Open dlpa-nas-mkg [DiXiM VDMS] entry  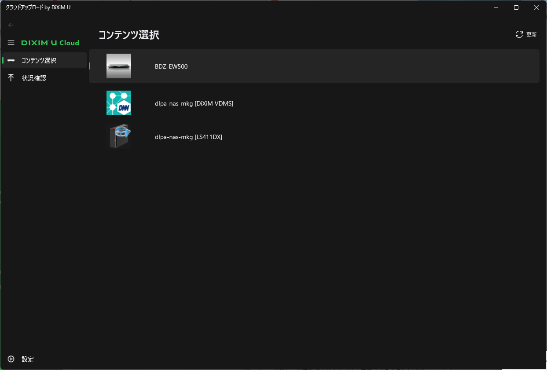pos(314,103)
